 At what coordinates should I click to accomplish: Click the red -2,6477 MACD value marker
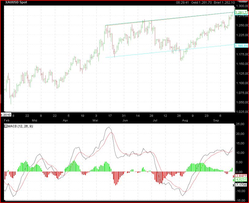[241, 176]
